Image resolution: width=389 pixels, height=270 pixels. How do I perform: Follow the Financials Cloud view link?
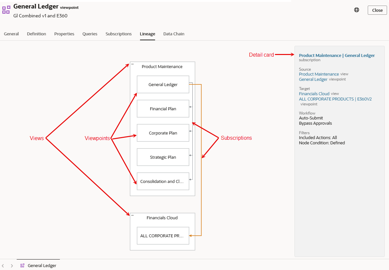point(314,94)
